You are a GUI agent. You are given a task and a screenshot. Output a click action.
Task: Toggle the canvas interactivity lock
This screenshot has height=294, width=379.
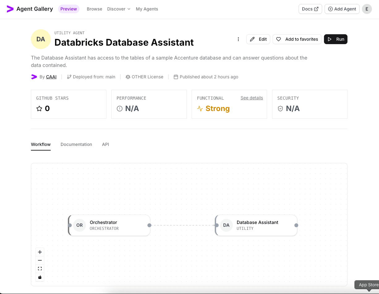[x=40, y=277]
